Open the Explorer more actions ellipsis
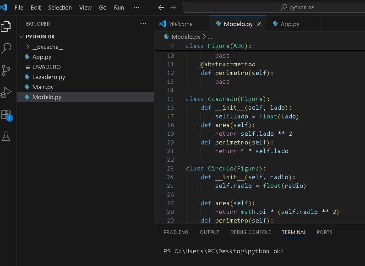The image size is (365, 266). point(143,24)
